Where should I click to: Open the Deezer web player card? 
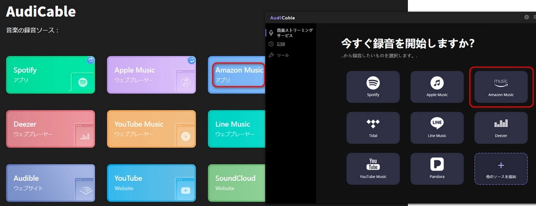click(x=50, y=129)
